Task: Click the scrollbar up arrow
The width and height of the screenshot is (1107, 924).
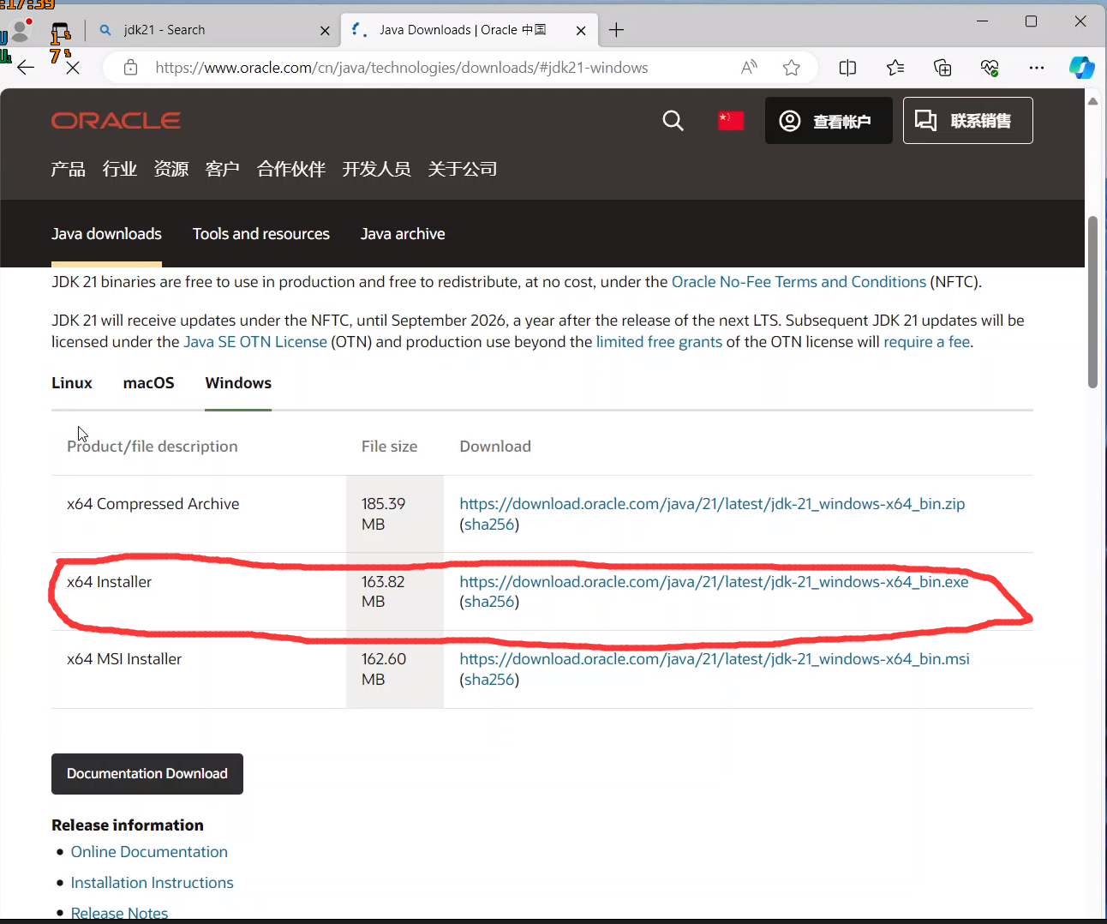Action: 1092,101
